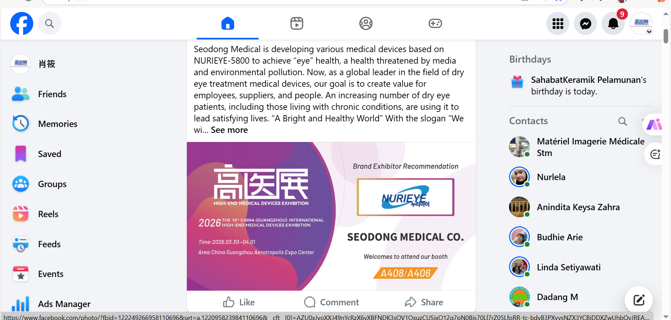Screen dimensions: 671x320
Task: Open the grid Menu icon
Action: coord(558,23)
